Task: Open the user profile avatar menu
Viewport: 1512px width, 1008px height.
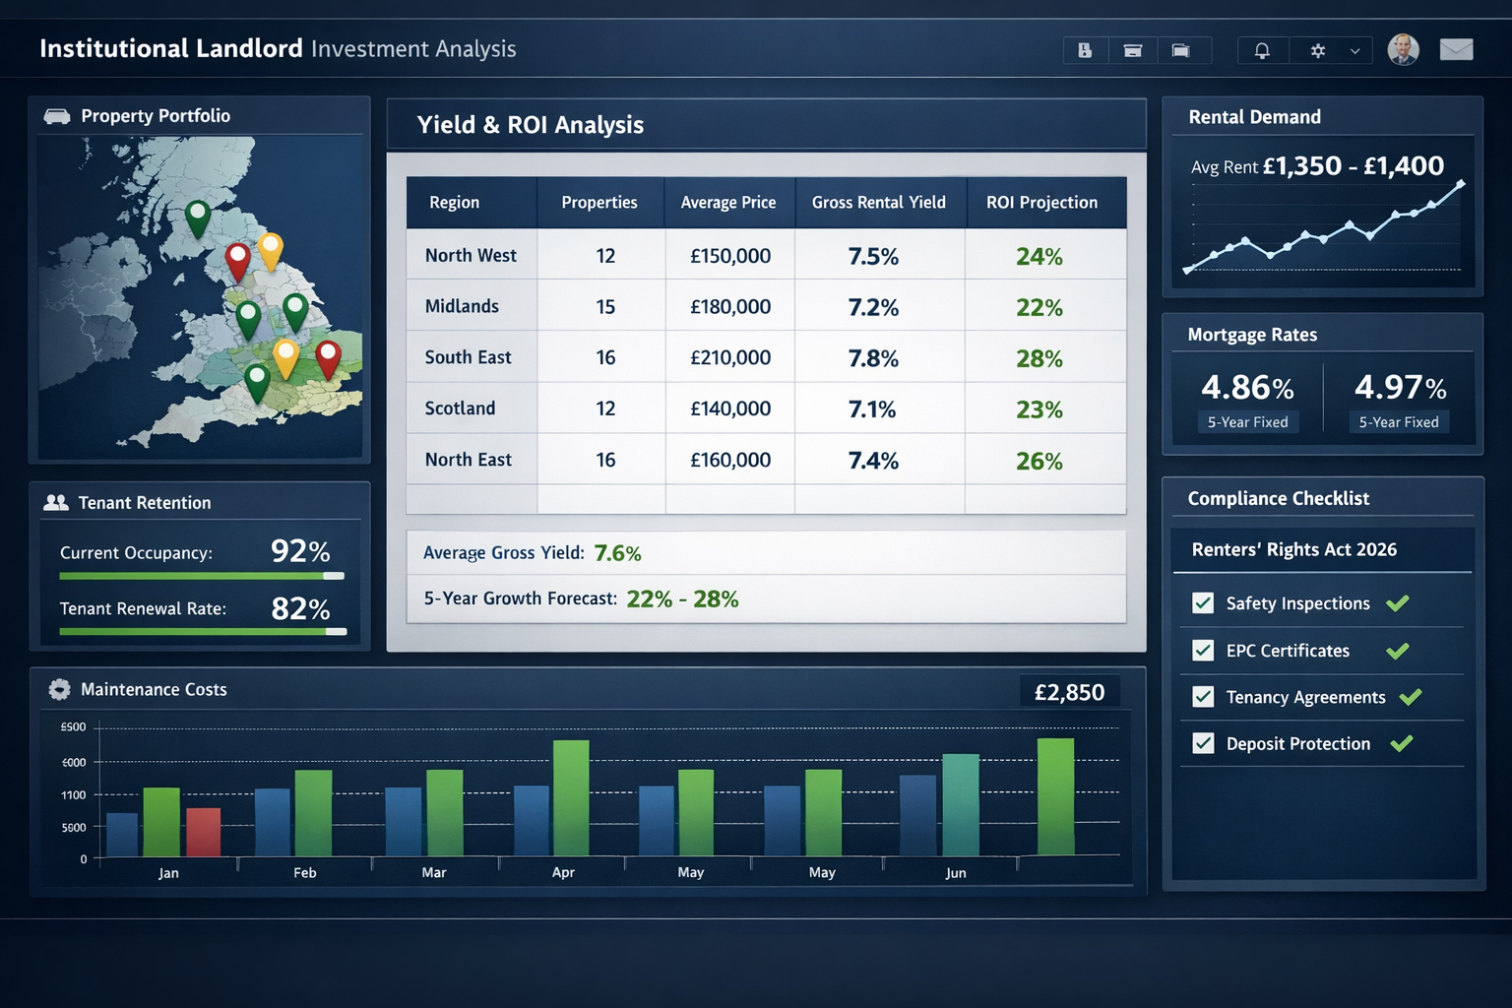Action: (x=1404, y=49)
